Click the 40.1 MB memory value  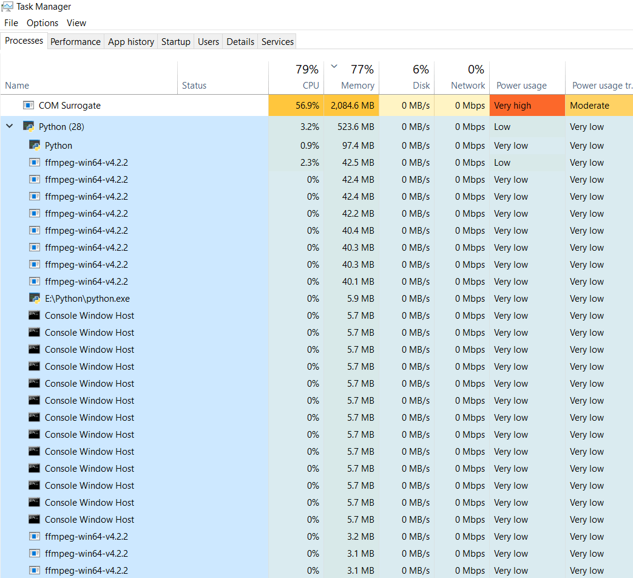pyautogui.click(x=358, y=281)
